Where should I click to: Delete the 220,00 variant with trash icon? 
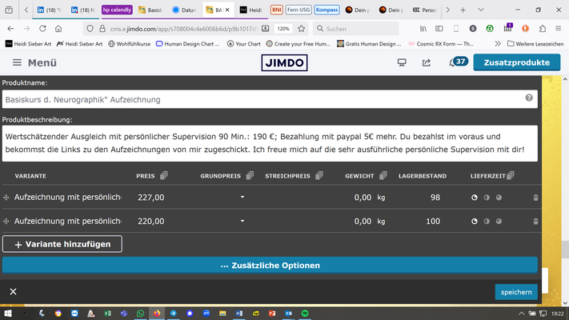[535, 221]
